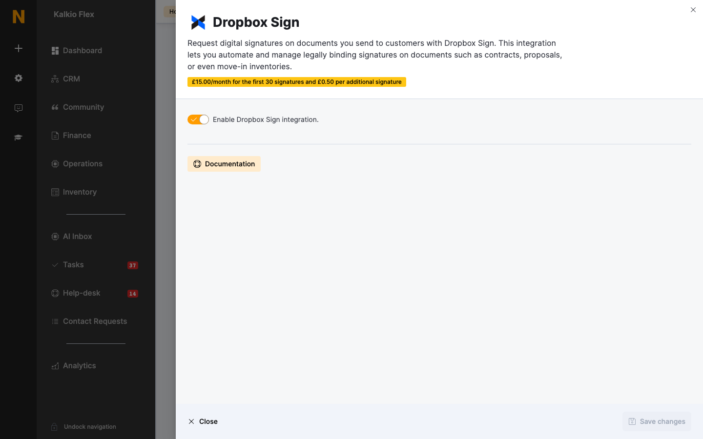Toggle the Enable Dropbox Sign integration switch

click(198, 120)
